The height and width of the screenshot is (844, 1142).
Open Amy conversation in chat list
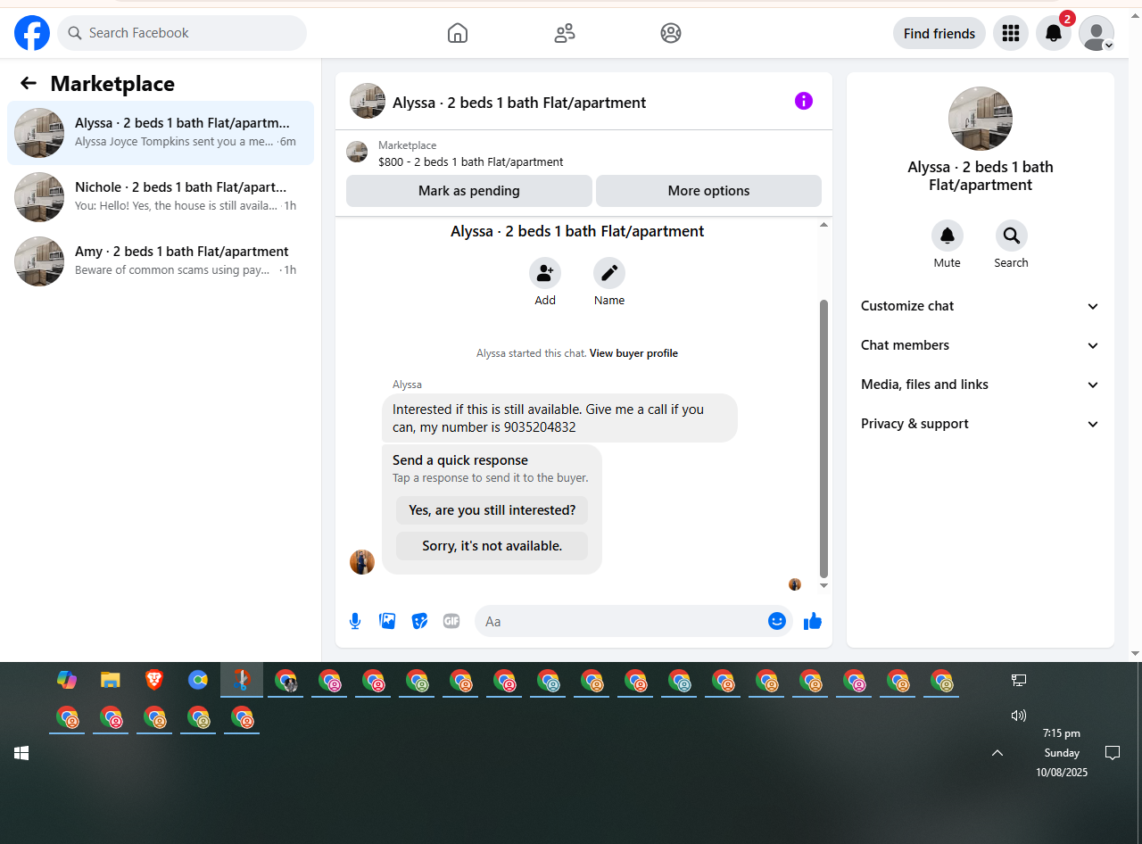[x=161, y=261]
